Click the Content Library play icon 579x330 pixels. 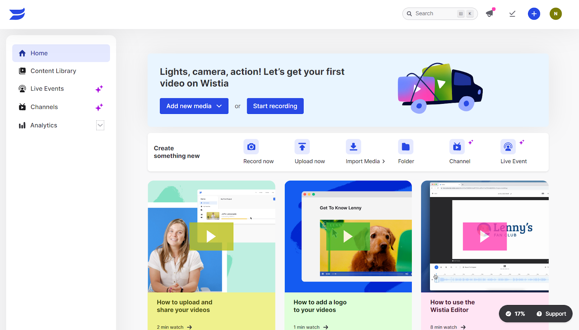click(22, 71)
